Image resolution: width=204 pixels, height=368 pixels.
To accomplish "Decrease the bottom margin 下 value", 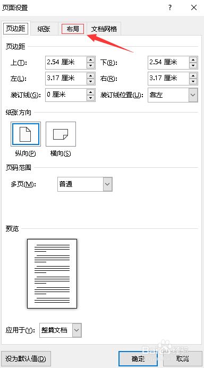I will (193, 65).
